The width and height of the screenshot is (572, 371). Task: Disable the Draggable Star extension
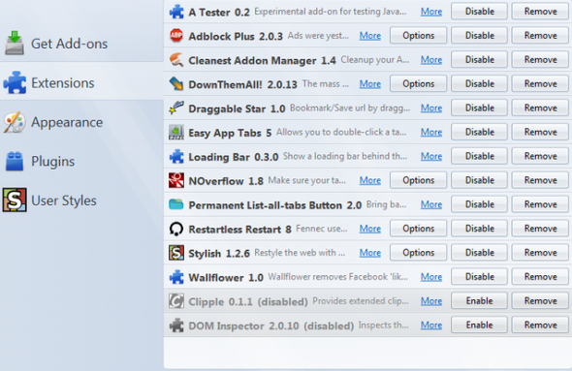(479, 108)
